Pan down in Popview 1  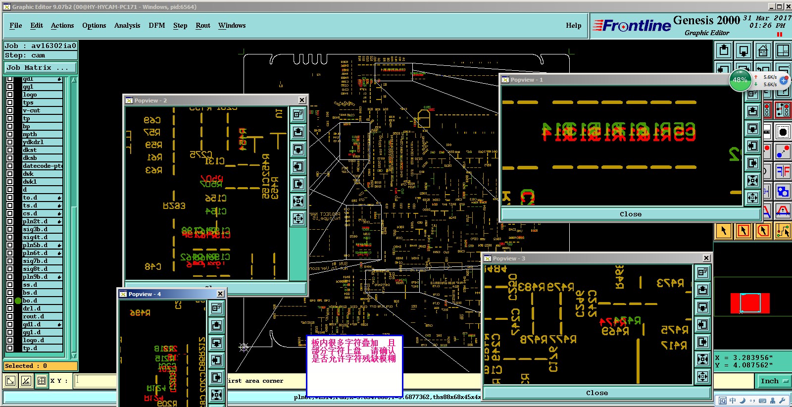(x=753, y=129)
